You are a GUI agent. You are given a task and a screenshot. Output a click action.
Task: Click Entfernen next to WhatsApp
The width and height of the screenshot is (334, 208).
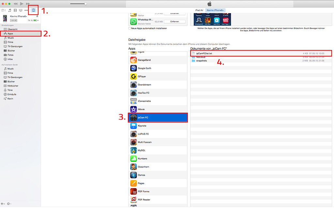pyautogui.click(x=175, y=22)
